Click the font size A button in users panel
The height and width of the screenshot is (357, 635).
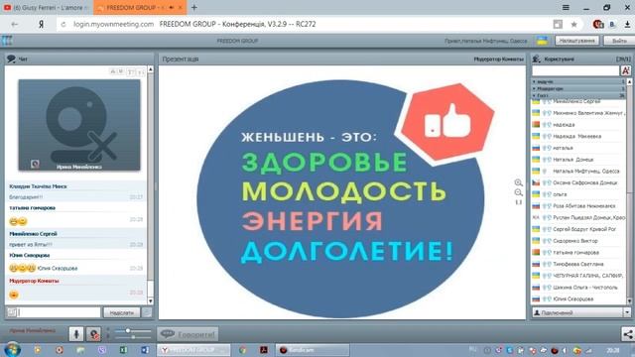[x=626, y=70]
